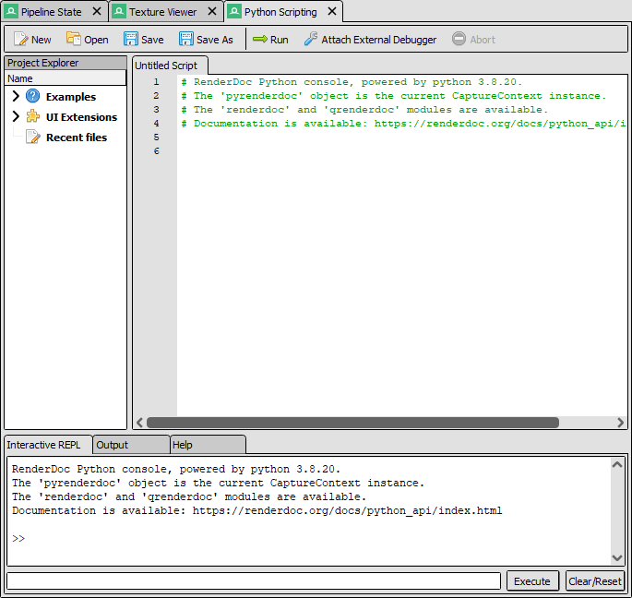
Task: Click the Pipeline State tab icon
Action: pos(11,11)
